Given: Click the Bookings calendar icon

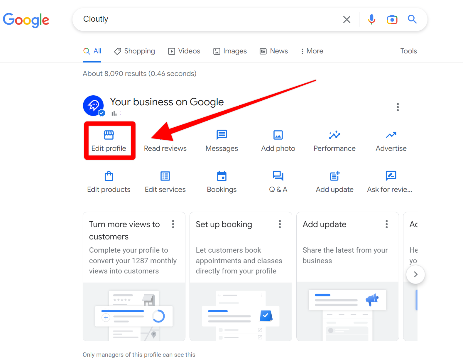Looking at the screenshot, I should coord(222,176).
